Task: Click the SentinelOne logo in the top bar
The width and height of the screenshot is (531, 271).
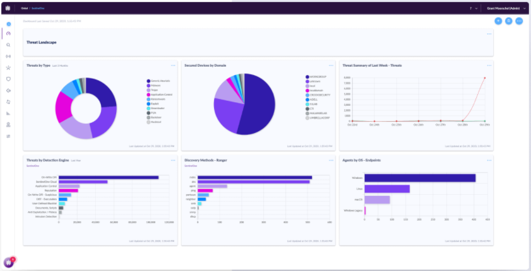Action: point(9,9)
